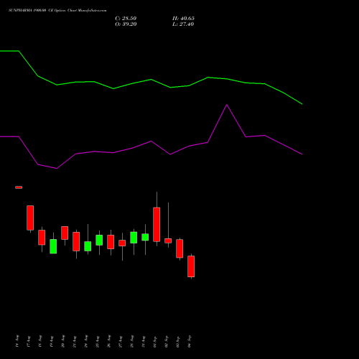
Task: Click the red candlestick above 26 Aug
Action: [x=111, y=242]
